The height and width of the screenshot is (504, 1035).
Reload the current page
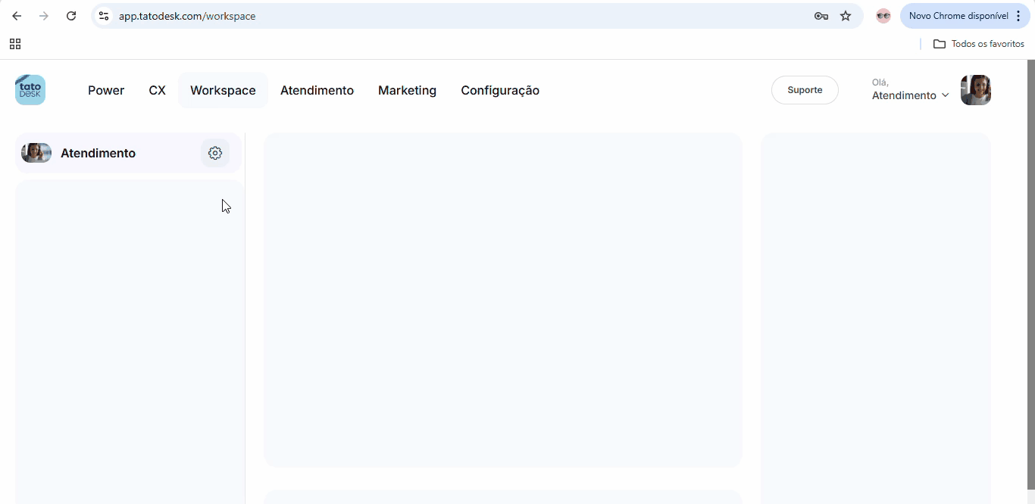[x=71, y=16]
